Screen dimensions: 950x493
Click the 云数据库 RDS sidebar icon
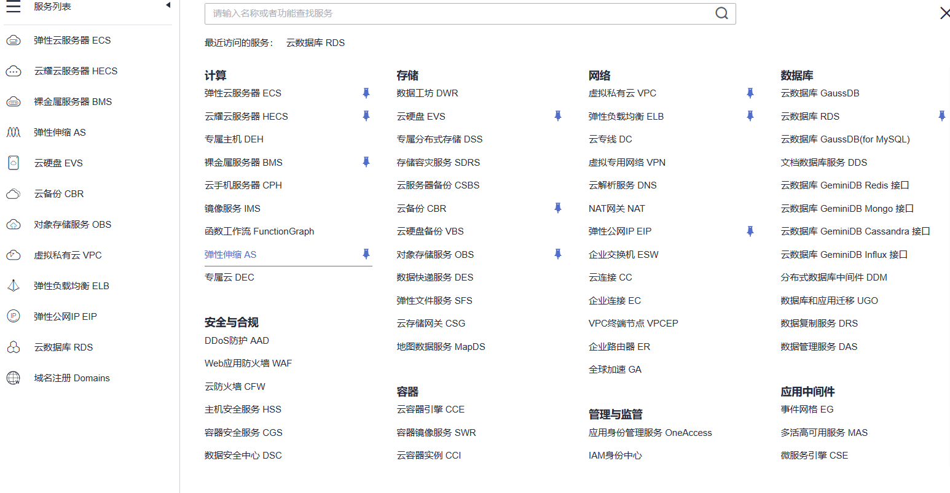[x=14, y=347]
